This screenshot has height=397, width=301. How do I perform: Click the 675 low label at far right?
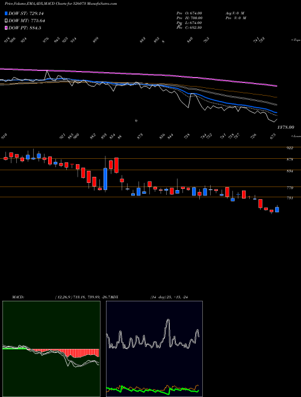click(x=273, y=136)
